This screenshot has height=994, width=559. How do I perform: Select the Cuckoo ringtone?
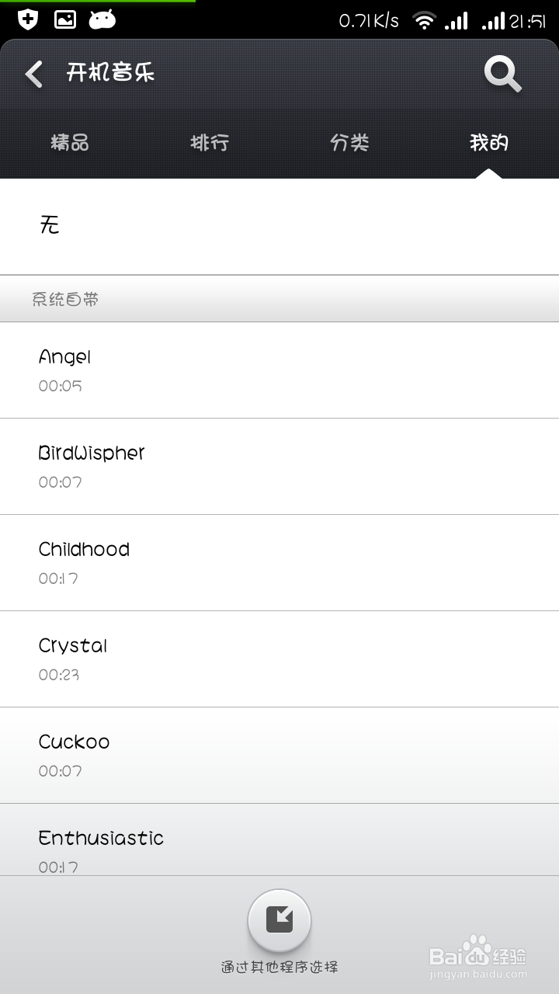(x=279, y=756)
